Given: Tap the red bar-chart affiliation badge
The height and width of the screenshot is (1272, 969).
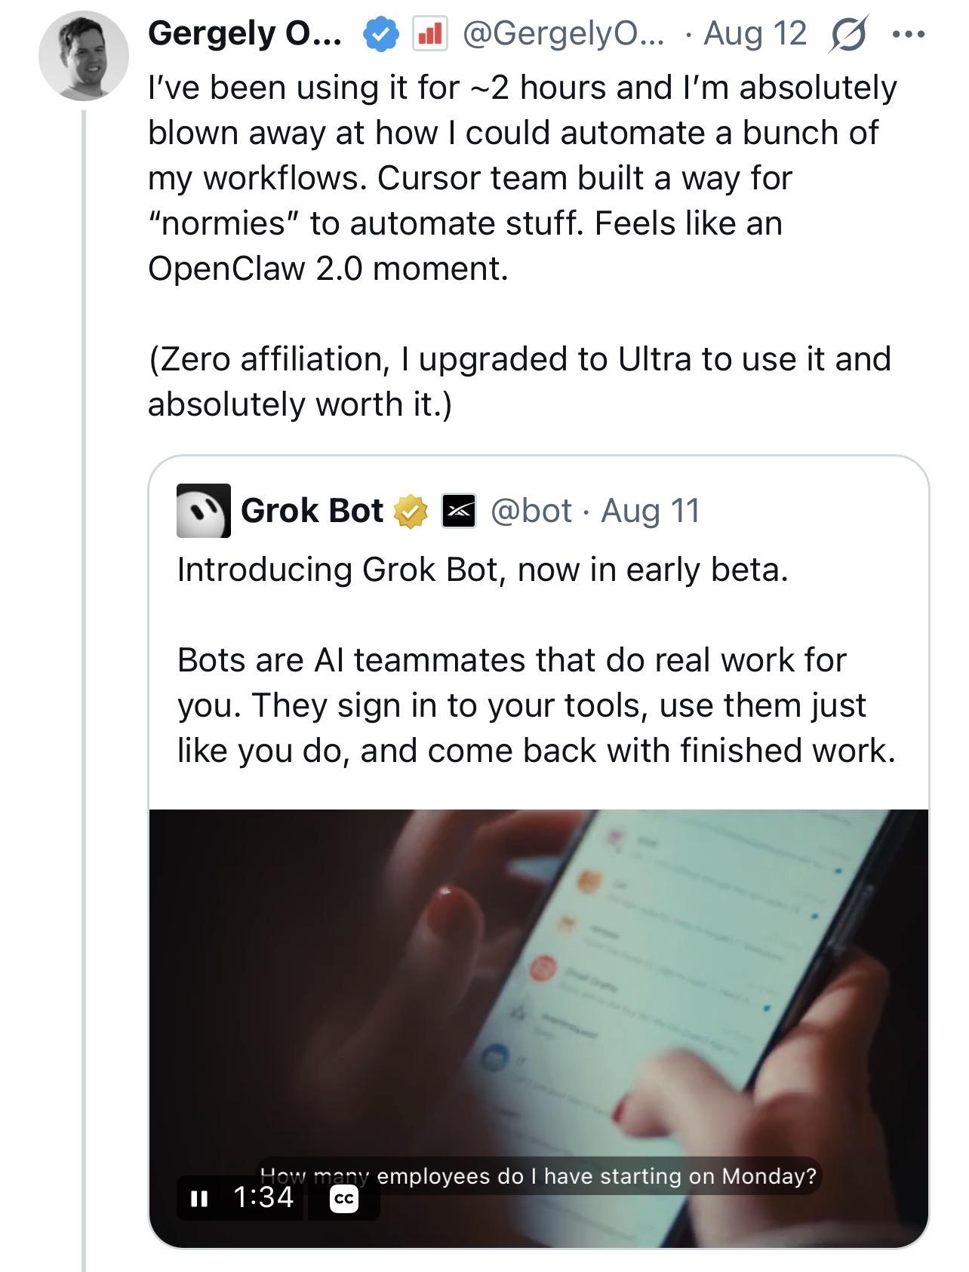Looking at the screenshot, I should pyautogui.click(x=429, y=35).
